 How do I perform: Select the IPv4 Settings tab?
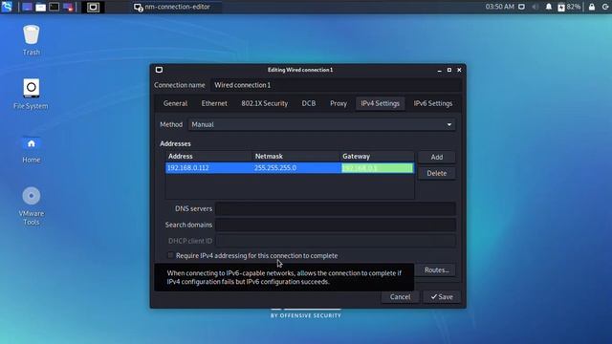point(381,103)
